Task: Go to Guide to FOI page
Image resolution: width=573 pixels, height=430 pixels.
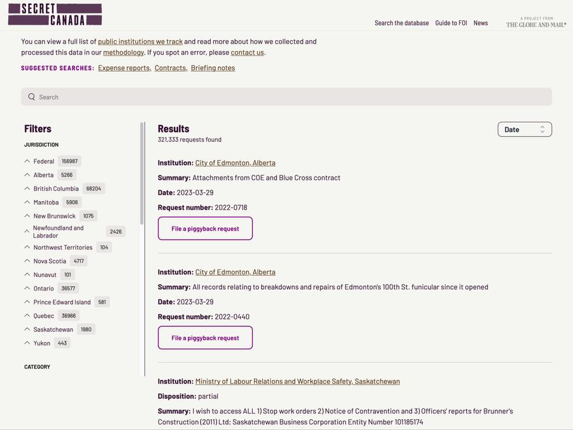Action: coord(451,23)
